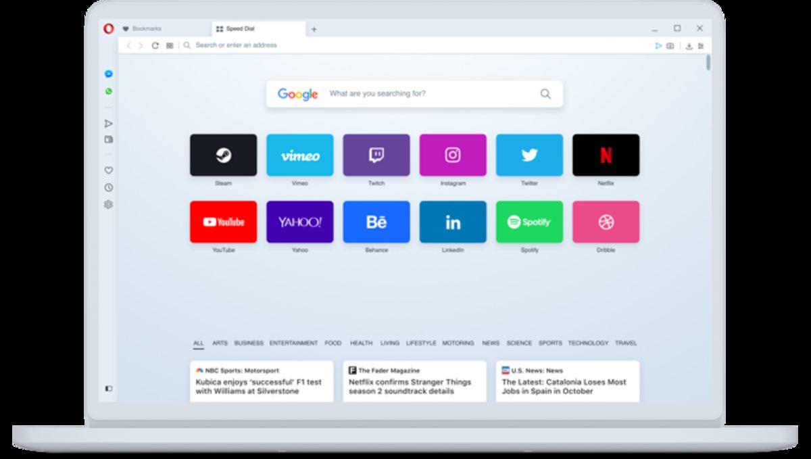
Task: Open the Kubica F1 test headline
Action: 259,387
